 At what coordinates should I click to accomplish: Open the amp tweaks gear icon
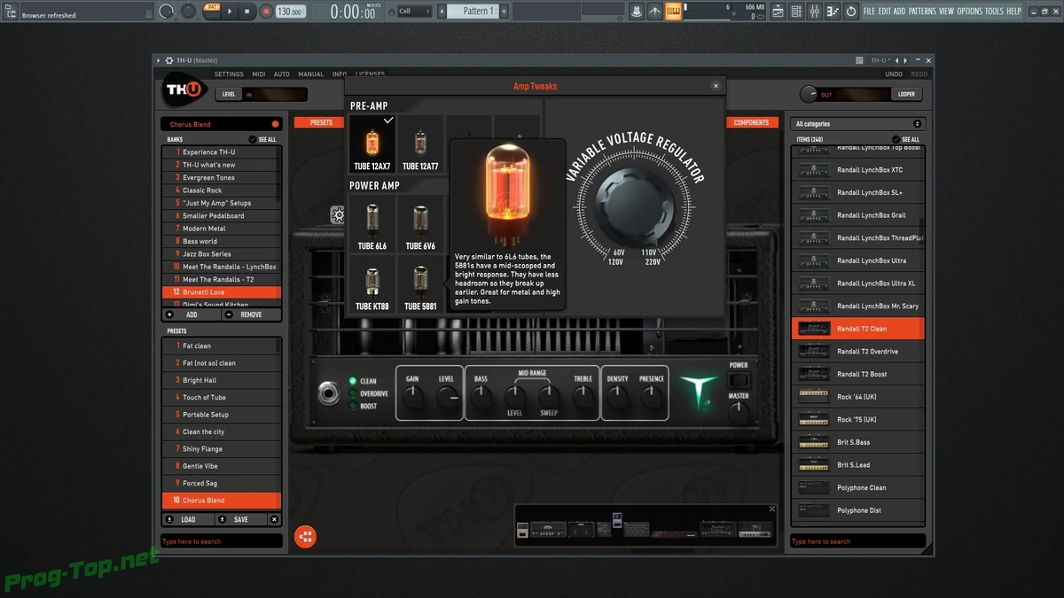(338, 214)
